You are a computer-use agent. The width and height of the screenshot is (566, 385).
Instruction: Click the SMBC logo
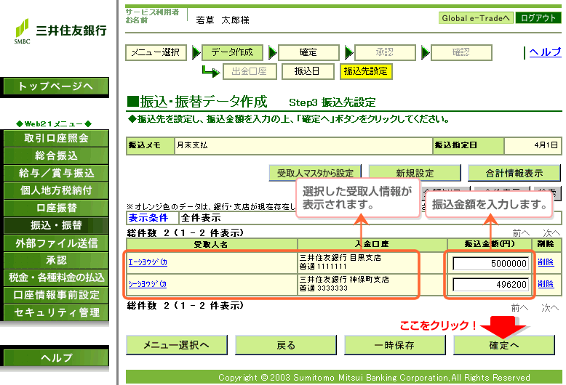(x=60, y=31)
